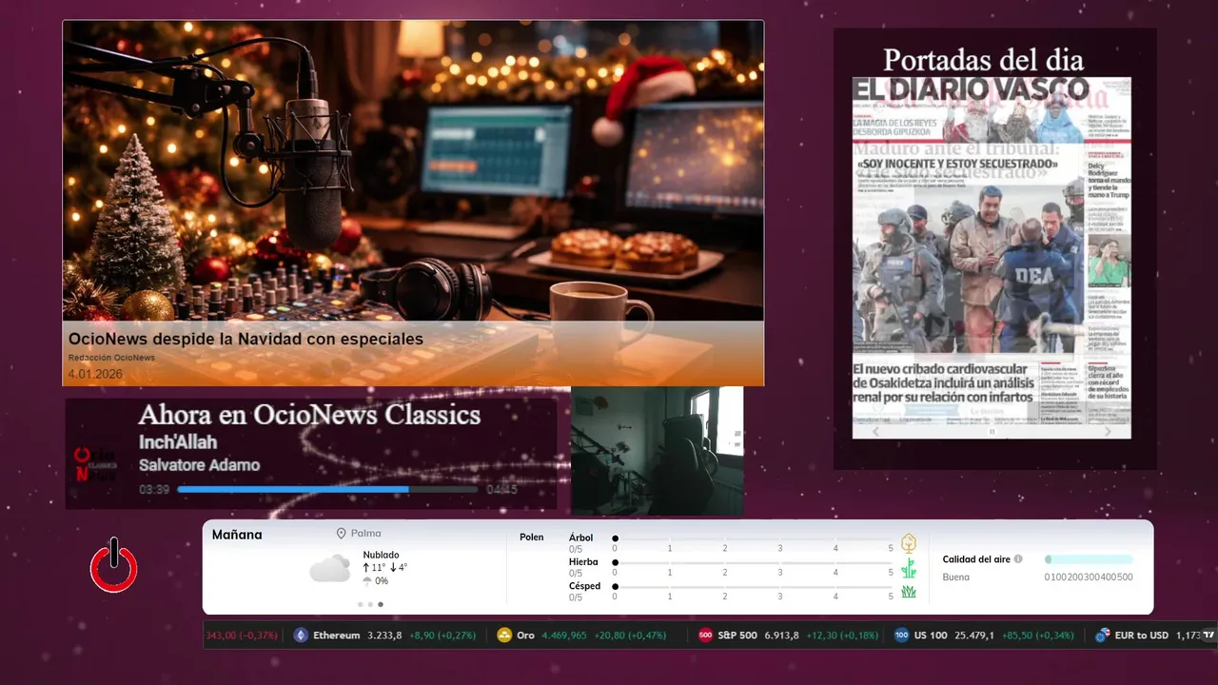Click the US 100 value 25.479,1
This screenshot has width=1218, height=685.
pos(974,636)
